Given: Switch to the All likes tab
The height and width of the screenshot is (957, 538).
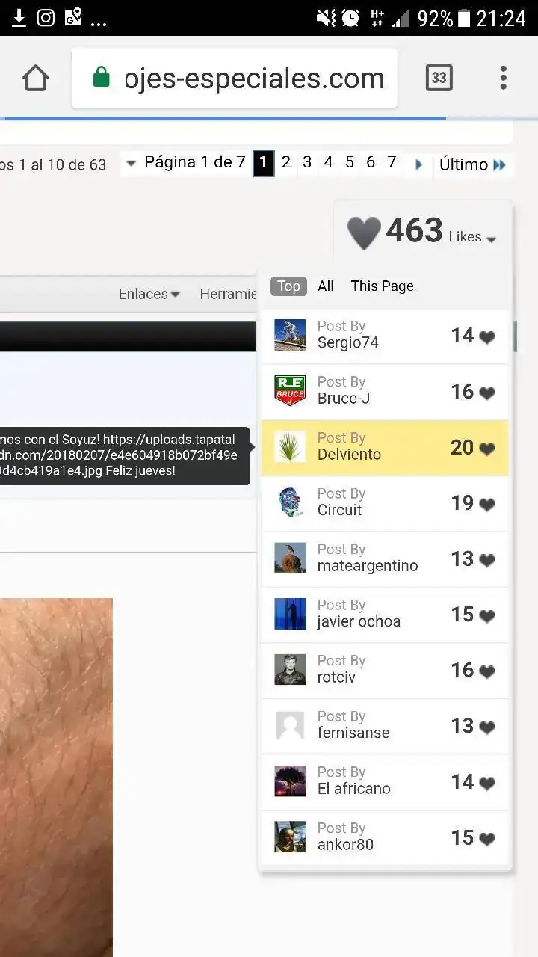Looking at the screenshot, I should [x=325, y=286].
